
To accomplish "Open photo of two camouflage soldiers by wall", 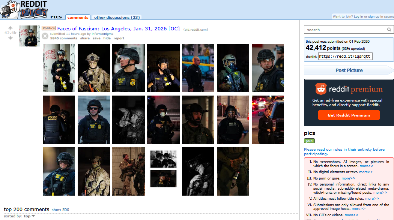I will [128, 171].
